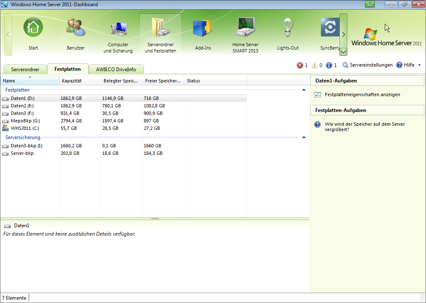Open the Start home icon
This screenshot has width=426, height=303.
point(33,27)
